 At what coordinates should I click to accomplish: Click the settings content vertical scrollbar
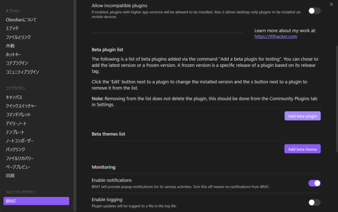pos(337,99)
